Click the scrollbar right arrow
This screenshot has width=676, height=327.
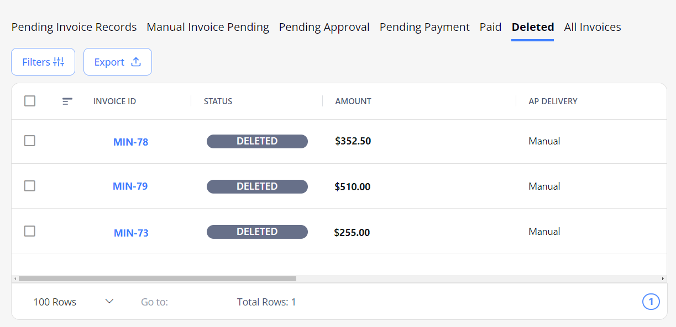click(x=663, y=279)
